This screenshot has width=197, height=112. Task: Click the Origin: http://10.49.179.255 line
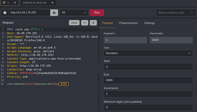[29, 66]
